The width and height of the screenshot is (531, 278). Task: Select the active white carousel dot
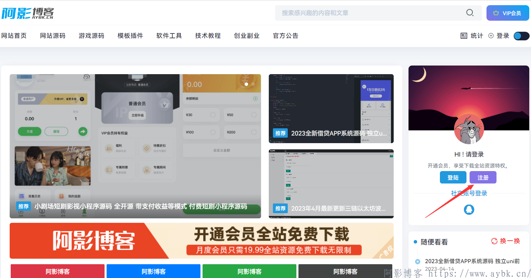coord(246,84)
